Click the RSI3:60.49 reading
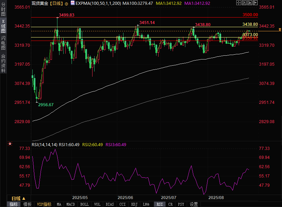This screenshot has height=207, width=282. (x=116, y=145)
